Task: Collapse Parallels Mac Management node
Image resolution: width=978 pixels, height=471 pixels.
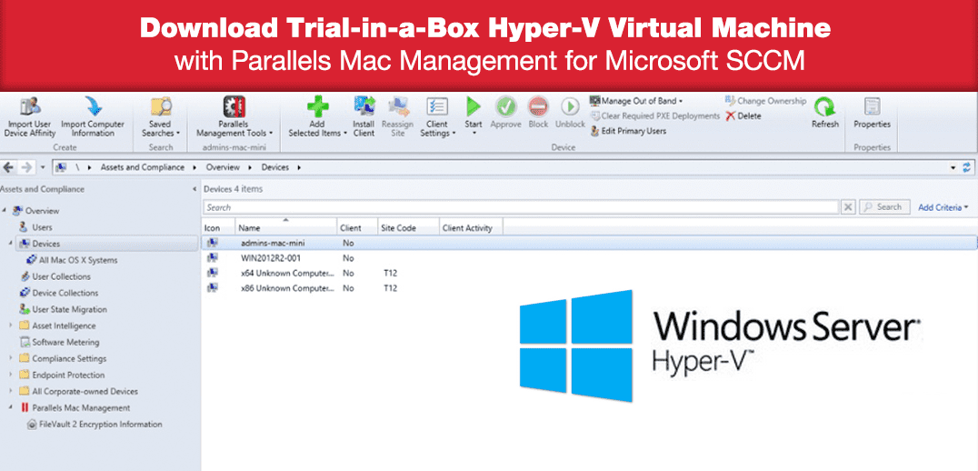Action: [11, 407]
